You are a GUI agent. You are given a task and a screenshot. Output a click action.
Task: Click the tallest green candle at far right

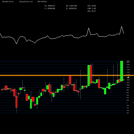[x=122, y=71]
